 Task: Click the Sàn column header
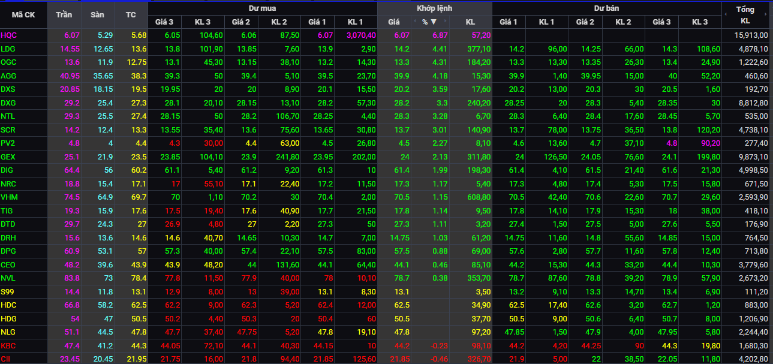[x=97, y=15]
